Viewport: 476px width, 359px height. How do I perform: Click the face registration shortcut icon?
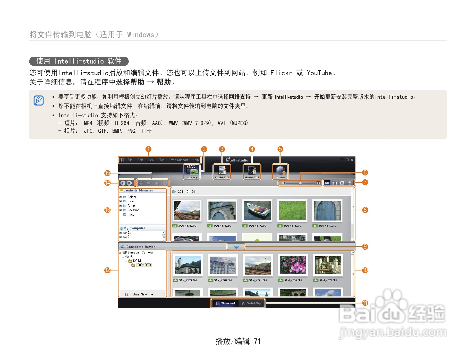165,183
